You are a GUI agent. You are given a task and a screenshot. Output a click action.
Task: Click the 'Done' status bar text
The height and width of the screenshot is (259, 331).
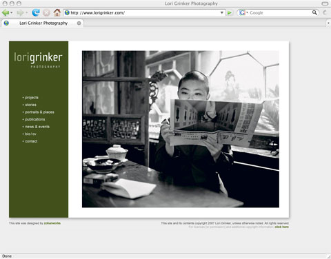(7, 256)
